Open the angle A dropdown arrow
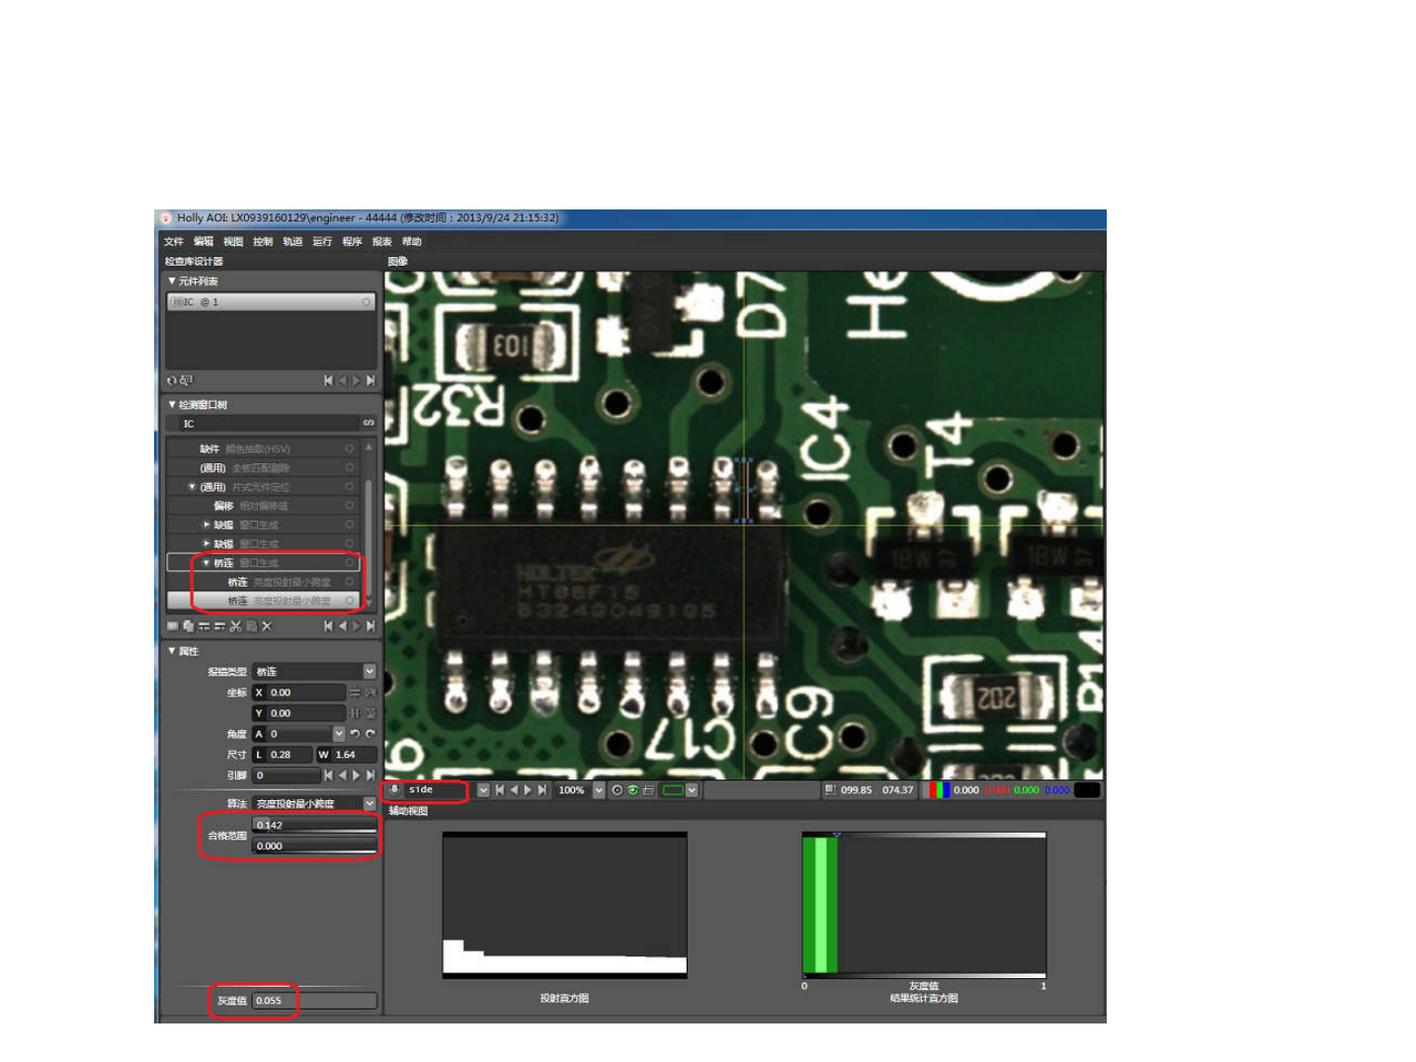This screenshot has width=1416, height=1062. [339, 734]
